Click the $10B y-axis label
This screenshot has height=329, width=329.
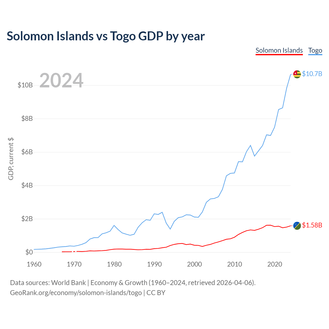[x=25, y=85]
